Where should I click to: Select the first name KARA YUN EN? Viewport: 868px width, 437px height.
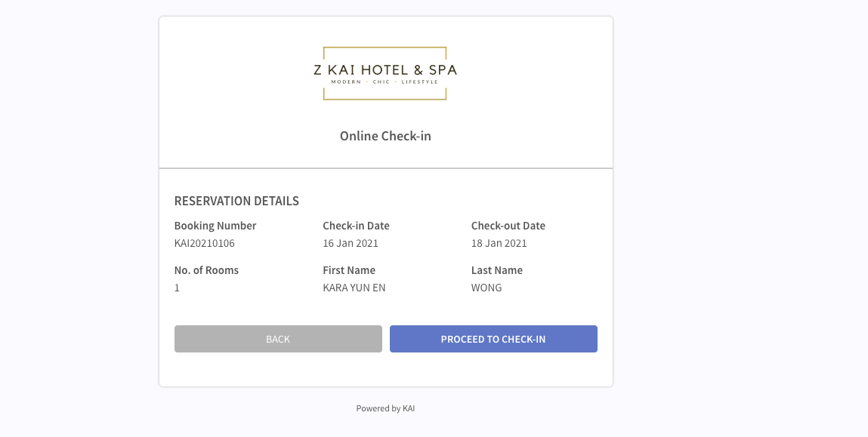pos(354,288)
